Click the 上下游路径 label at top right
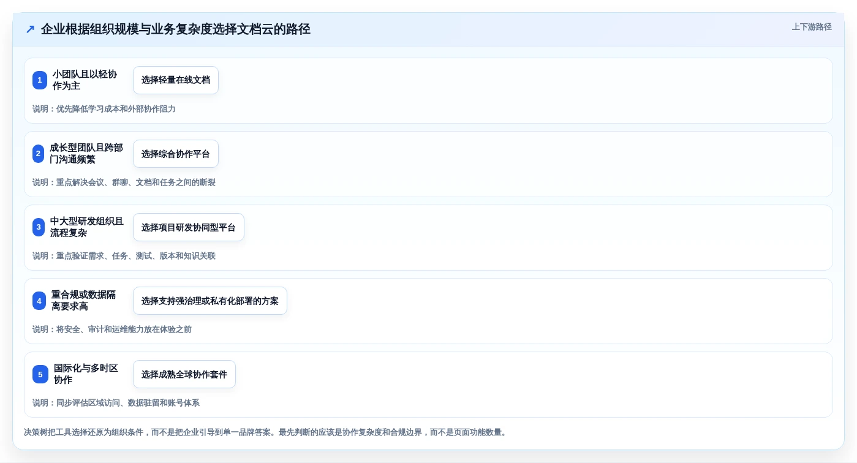The height and width of the screenshot is (463, 857). click(812, 27)
